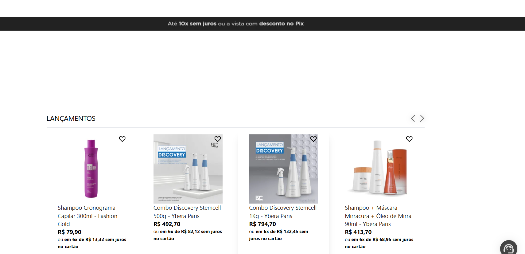Show previous Lançamentos products with left chevron

(x=413, y=118)
